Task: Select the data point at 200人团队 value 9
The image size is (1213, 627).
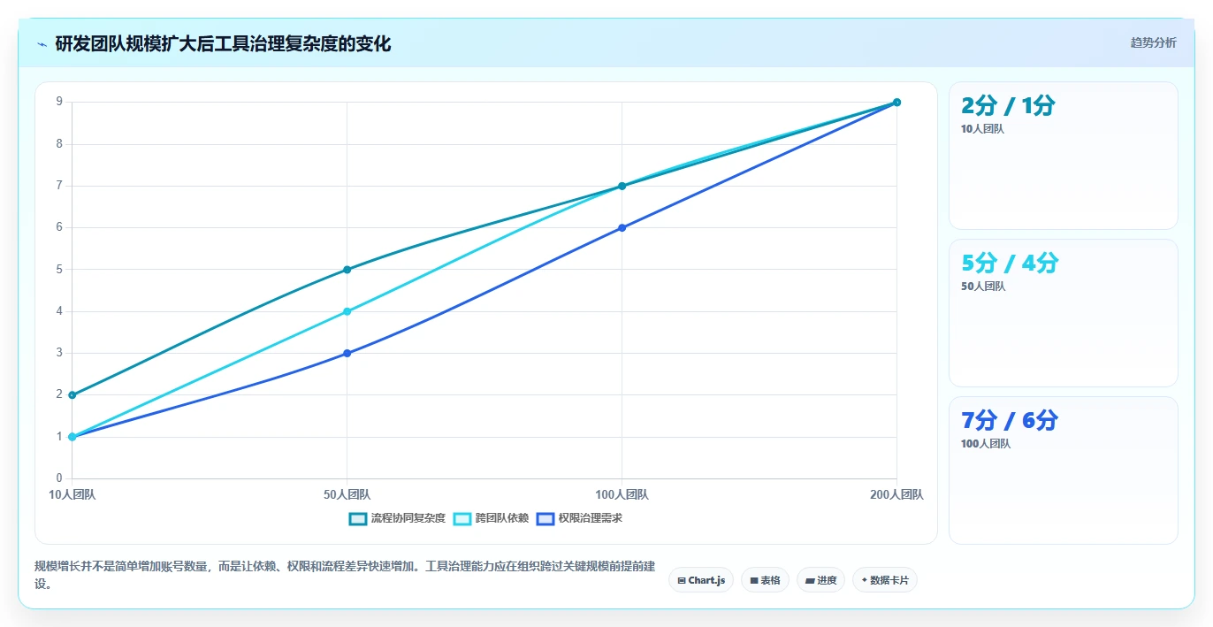Action: point(896,103)
